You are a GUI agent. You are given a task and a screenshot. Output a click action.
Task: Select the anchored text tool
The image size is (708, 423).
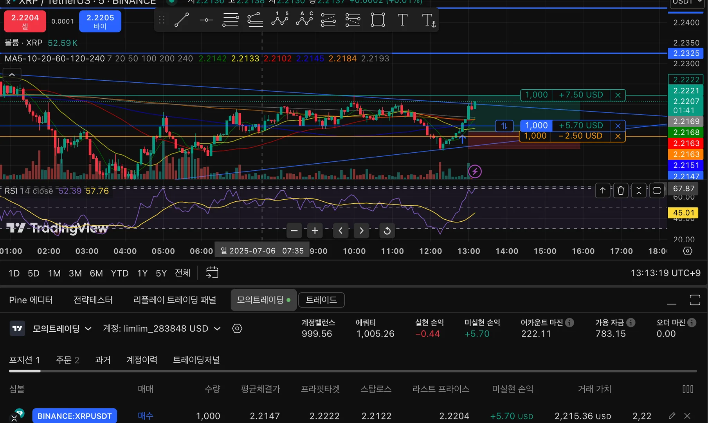[x=428, y=20]
